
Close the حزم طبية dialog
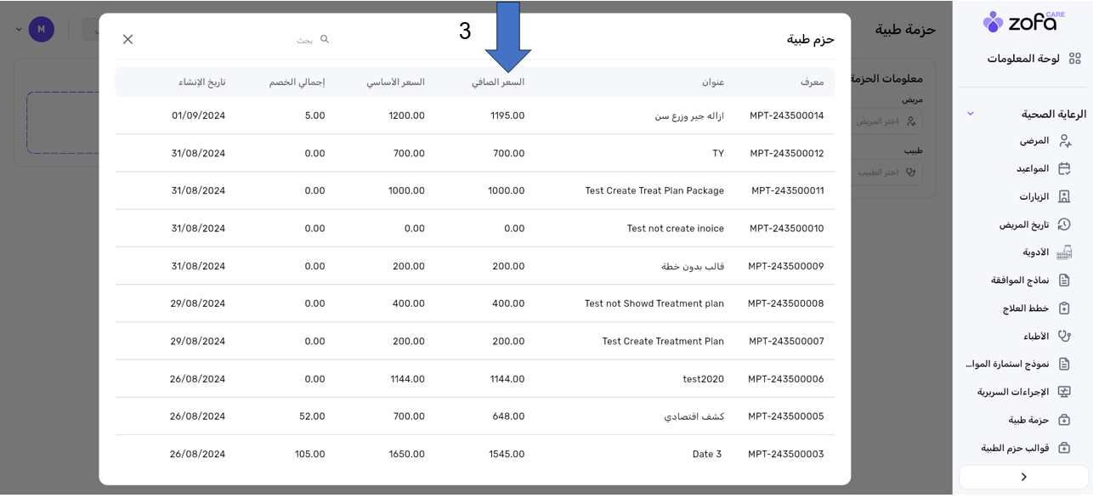(127, 39)
